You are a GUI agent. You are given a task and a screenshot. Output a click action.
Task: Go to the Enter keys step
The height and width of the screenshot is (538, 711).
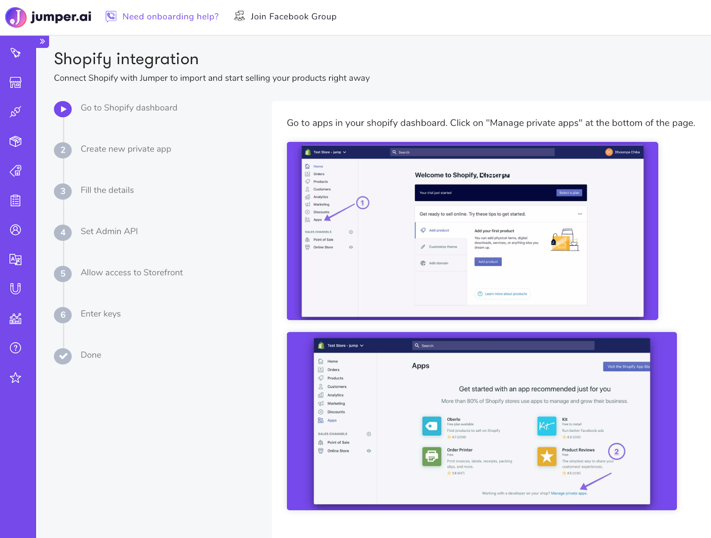click(x=101, y=314)
